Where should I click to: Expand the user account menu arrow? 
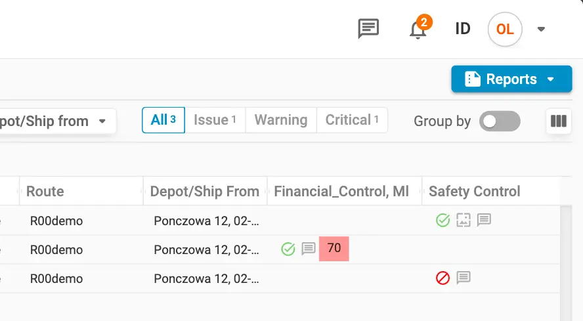point(542,29)
